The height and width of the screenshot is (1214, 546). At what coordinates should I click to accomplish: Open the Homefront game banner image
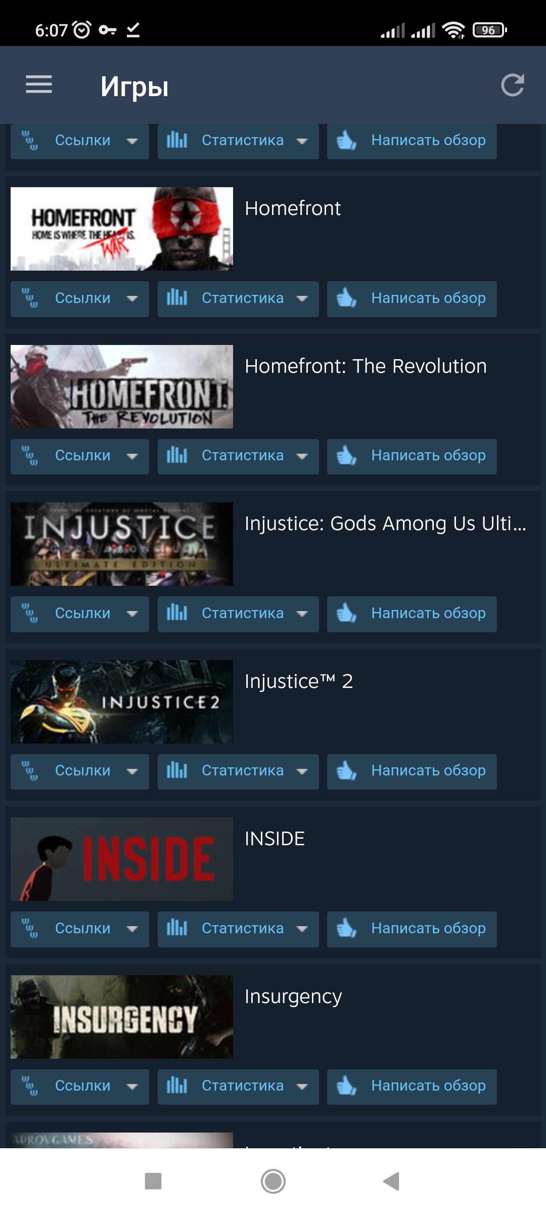(122, 229)
